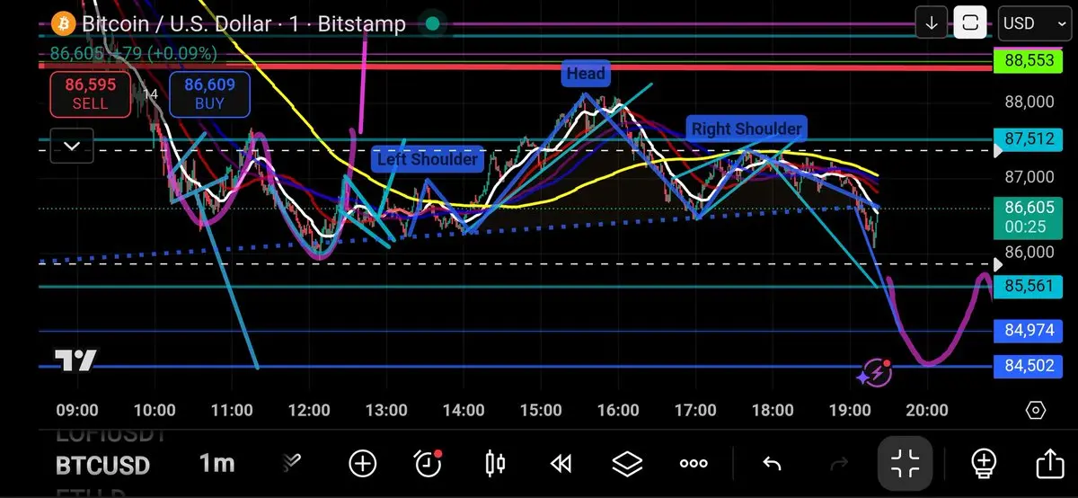Click the 12:00 time axis label
This screenshot has height=498, width=1078.
(309, 411)
